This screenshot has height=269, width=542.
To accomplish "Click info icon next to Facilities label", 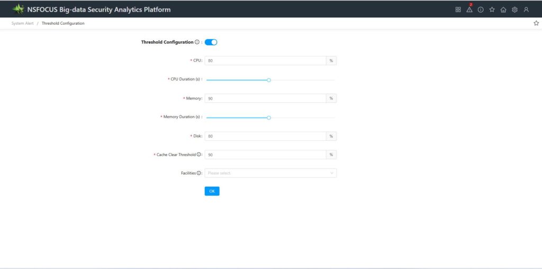I will 199,173.
